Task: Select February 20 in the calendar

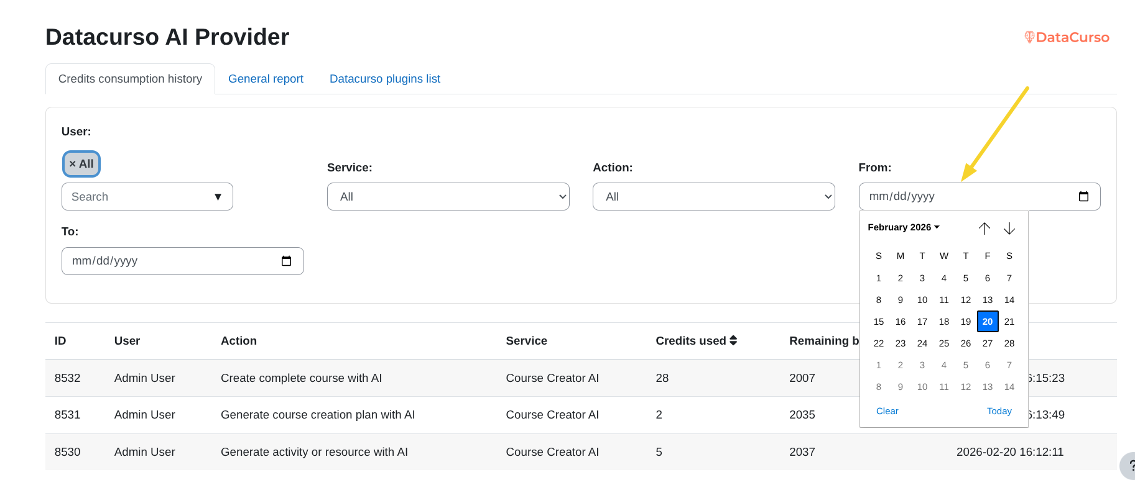Action: (x=987, y=322)
